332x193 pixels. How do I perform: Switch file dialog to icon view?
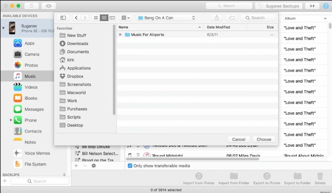click(96, 18)
